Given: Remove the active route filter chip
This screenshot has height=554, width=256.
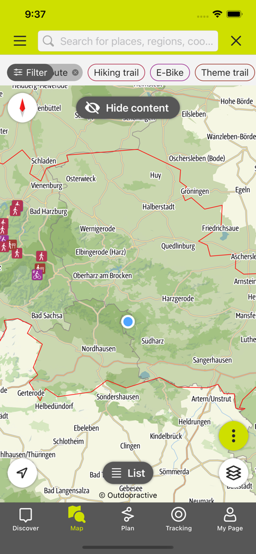Looking at the screenshot, I should pos(75,73).
